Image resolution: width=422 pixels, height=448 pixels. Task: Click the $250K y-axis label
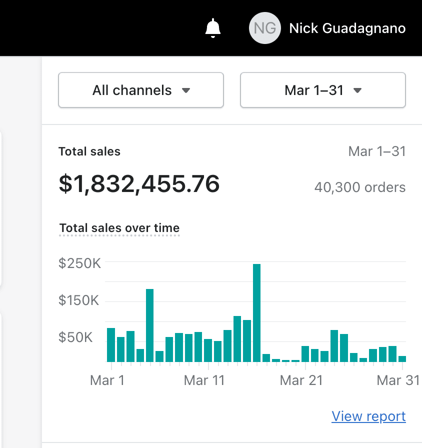[x=79, y=263]
